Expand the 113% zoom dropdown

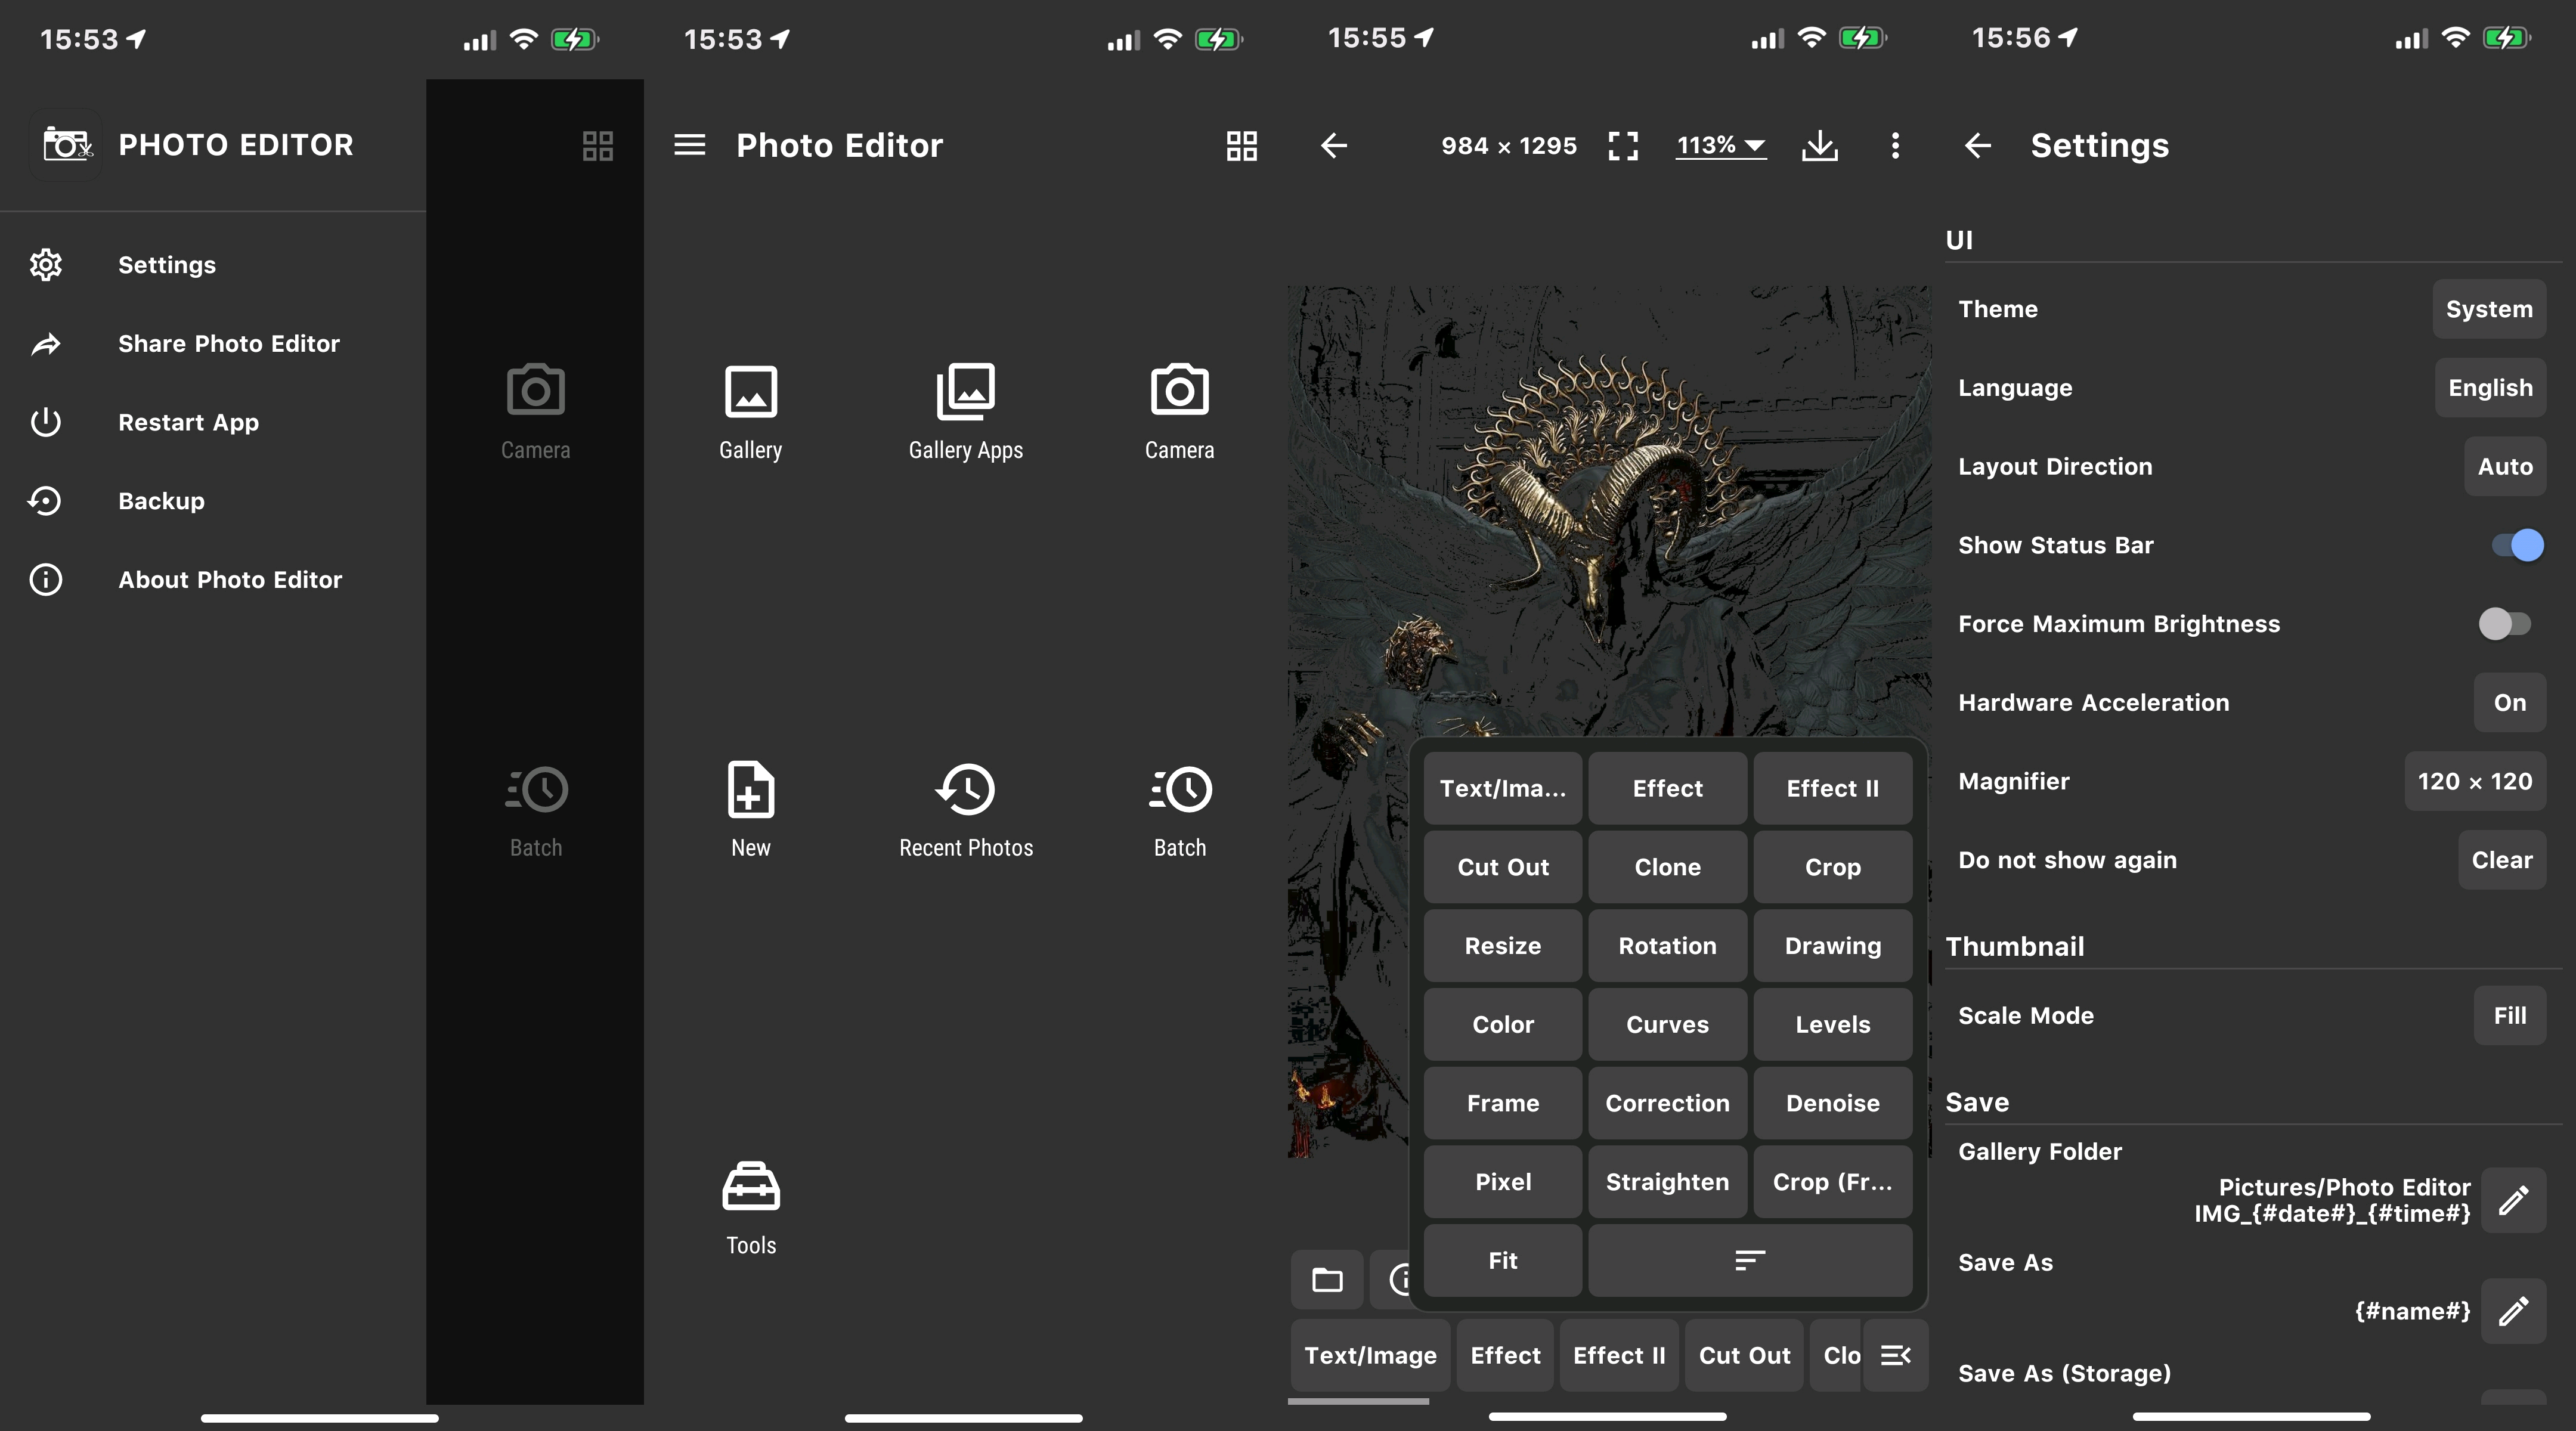point(1720,146)
